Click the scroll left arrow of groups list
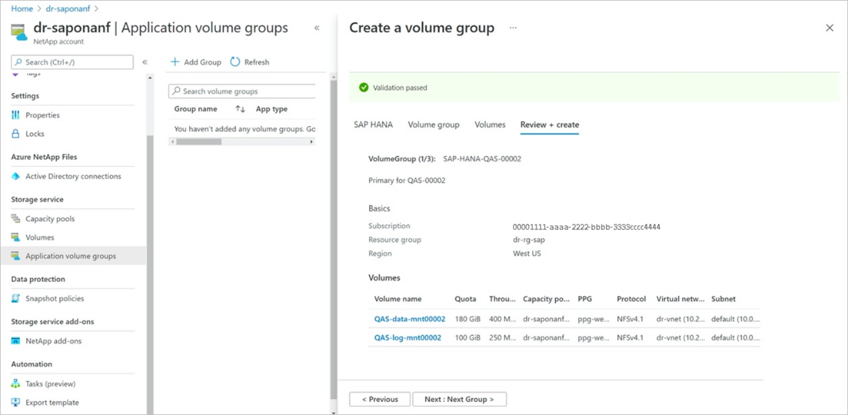The width and height of the screenshot is (848, 415). tap(172, 141)
